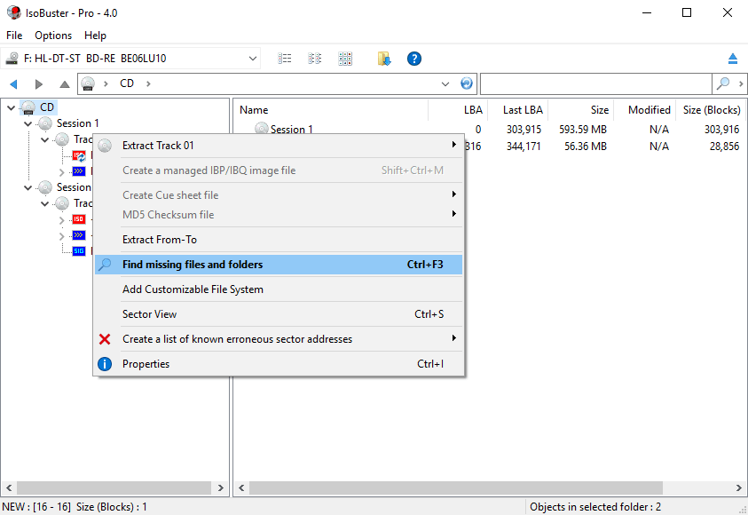Click the IsoBuster application logo icon
The width and height of the screenshot is (748, 515).
(x=14, y=12)
